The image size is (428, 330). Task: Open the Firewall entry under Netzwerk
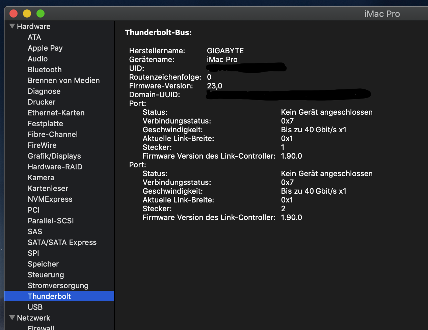click(x=41, y=327)
